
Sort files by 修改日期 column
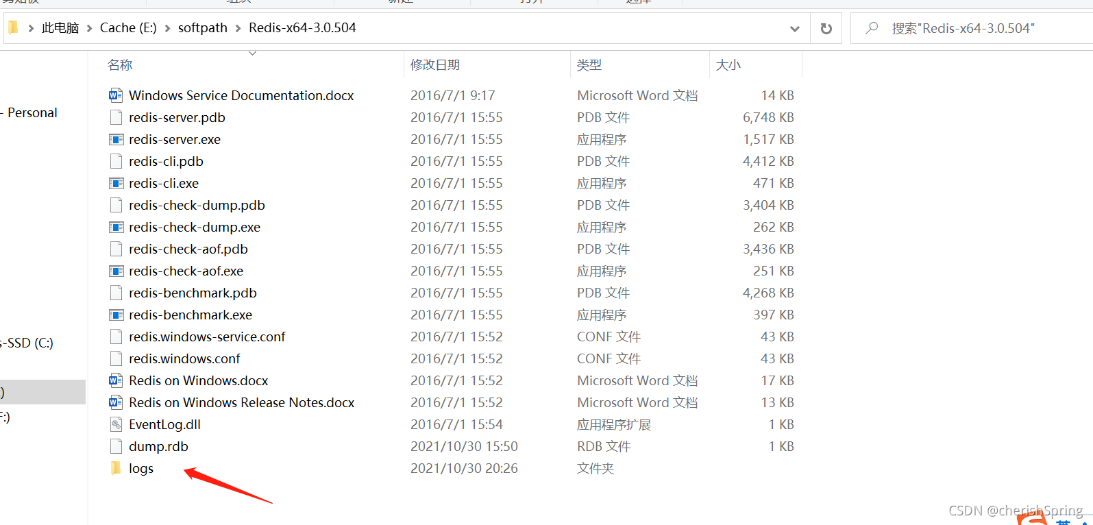coord(435,65)
